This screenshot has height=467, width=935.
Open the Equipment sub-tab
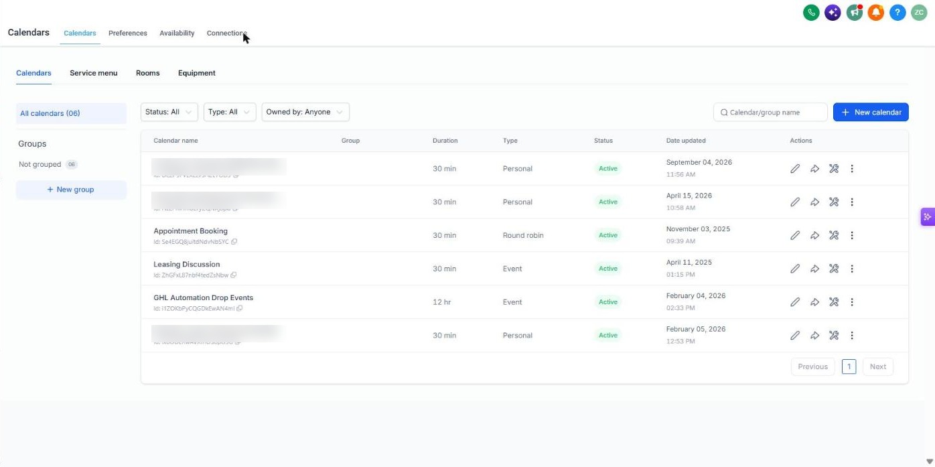pos(197,73)
